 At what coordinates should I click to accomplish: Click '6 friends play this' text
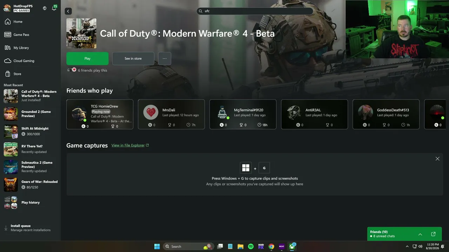pyautogui.click(x=93, y=70)
